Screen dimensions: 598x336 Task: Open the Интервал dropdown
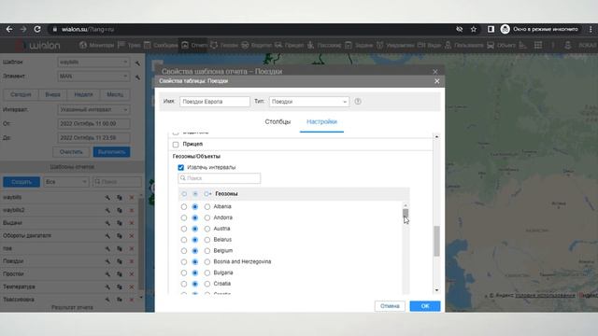click(x=93, y=110)
